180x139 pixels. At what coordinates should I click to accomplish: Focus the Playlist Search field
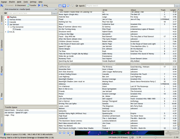click(x=130, y=5)
